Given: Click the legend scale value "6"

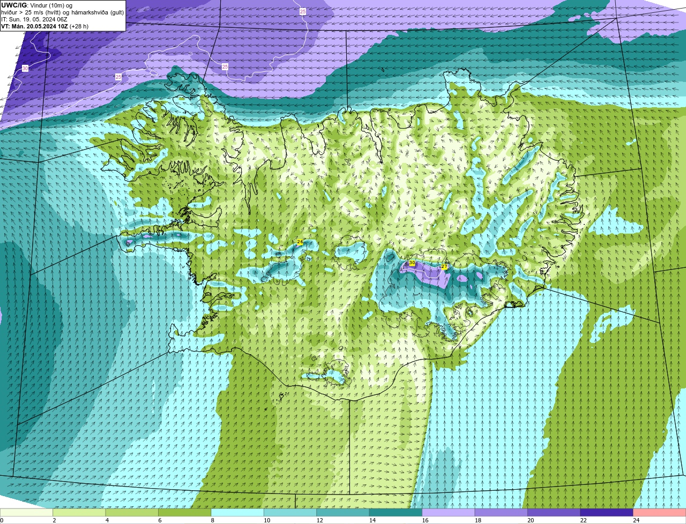Looking at the screenshot, I should [x=160, y=520].
